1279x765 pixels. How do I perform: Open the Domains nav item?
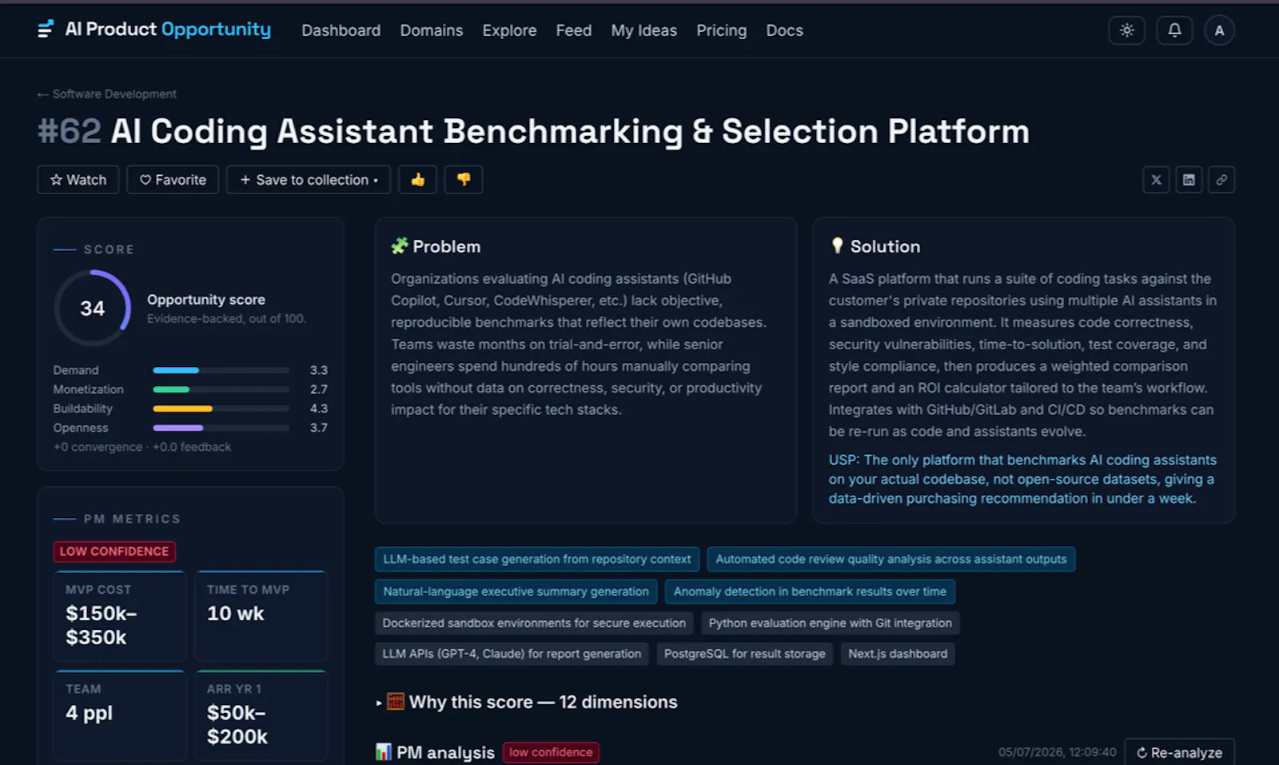click(431, 30)
